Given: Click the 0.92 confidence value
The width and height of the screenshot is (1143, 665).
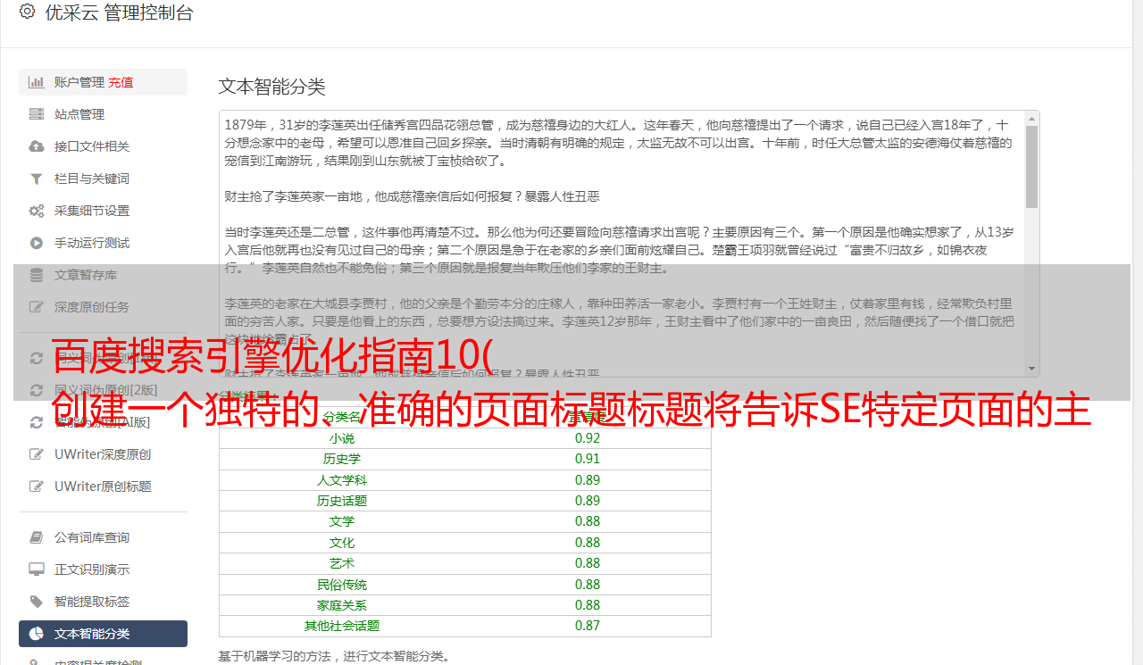Looking at the screenshot, I should (x=588, y=438).
